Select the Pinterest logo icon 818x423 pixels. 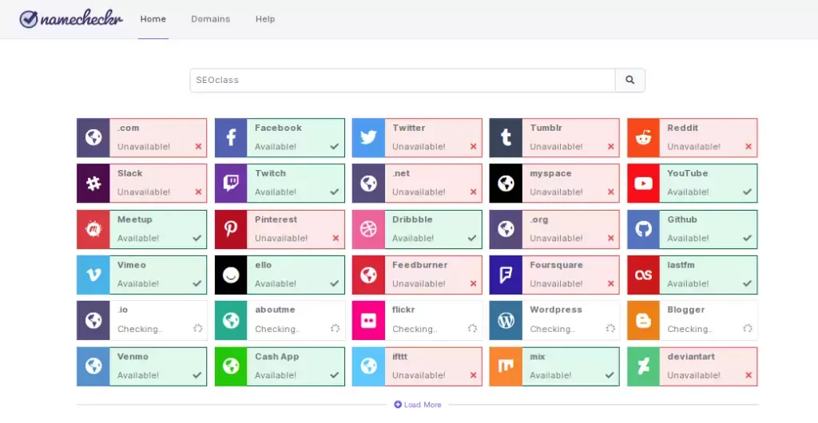(x=231, y=230)
